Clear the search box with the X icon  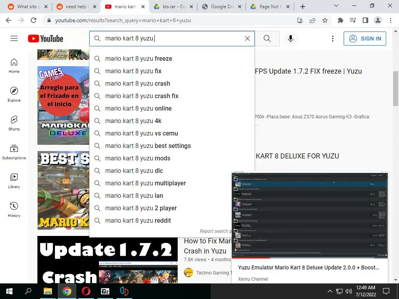(x=247, y=39)
